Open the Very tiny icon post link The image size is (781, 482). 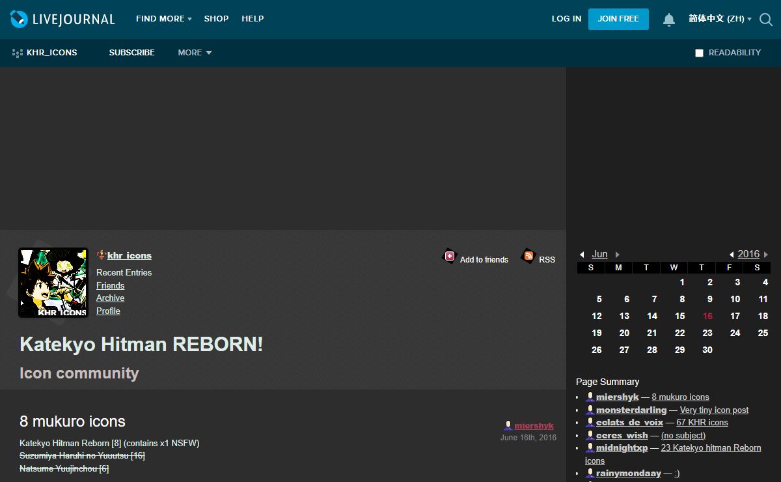click(714, 410)
